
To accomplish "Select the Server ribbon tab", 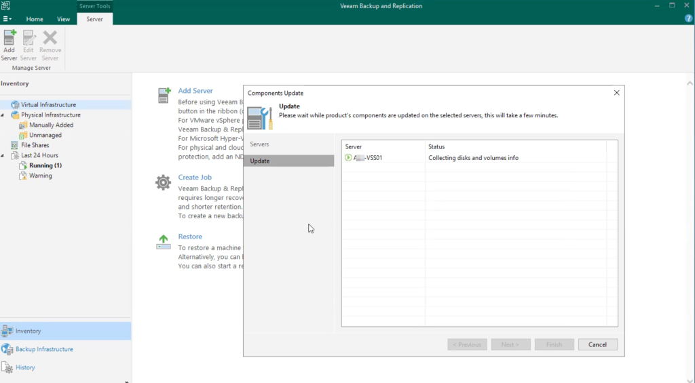I will click(x=94, y=19).
